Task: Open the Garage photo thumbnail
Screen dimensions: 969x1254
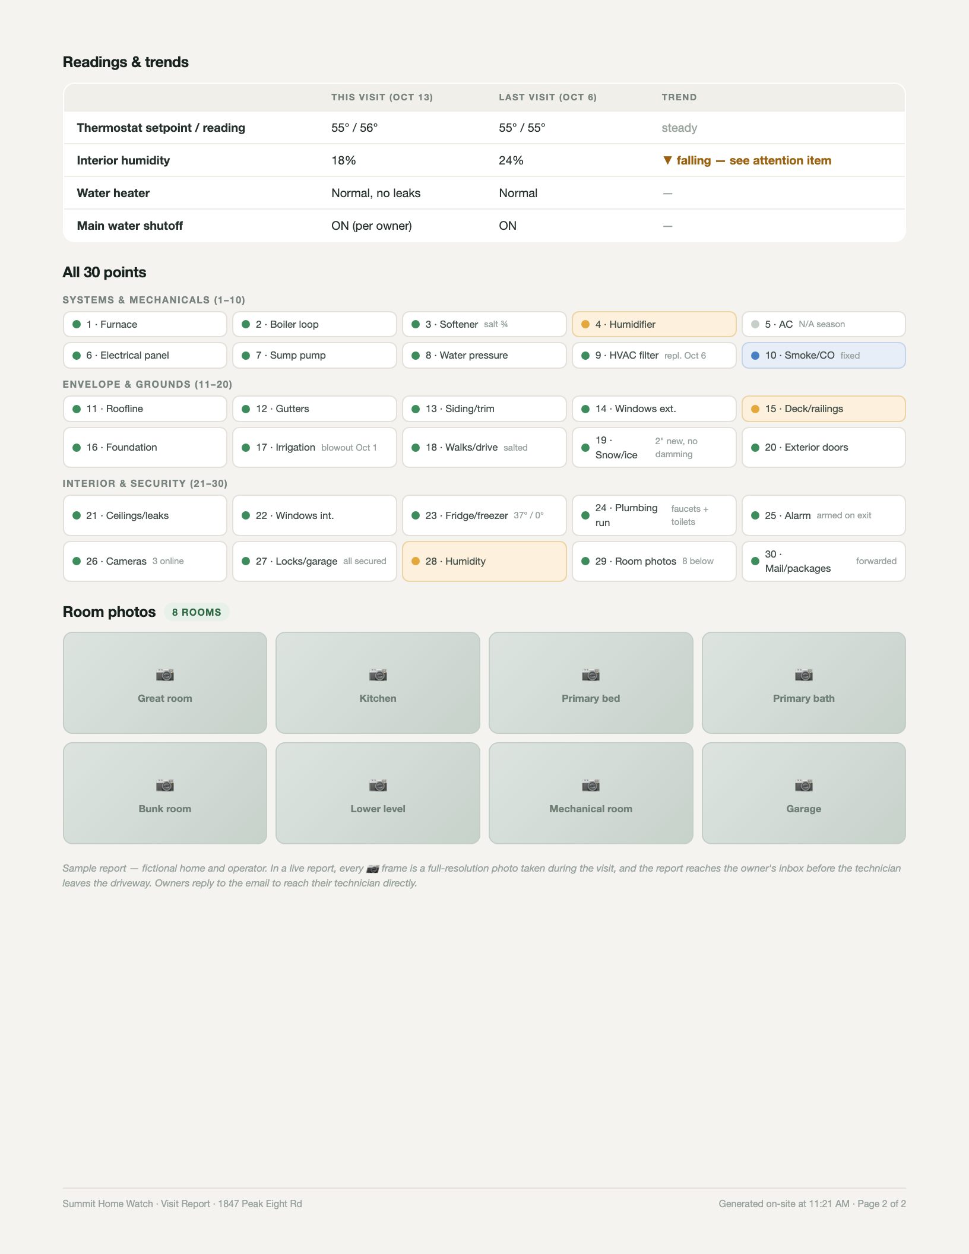Action: (x=804, y=793)
